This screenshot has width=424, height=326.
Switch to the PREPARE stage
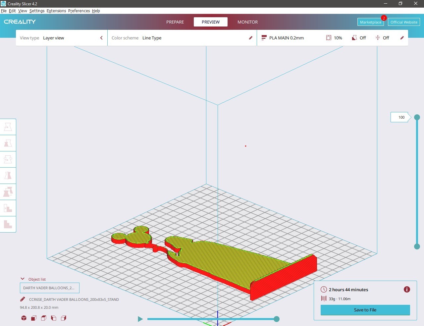tap(175, 22)
